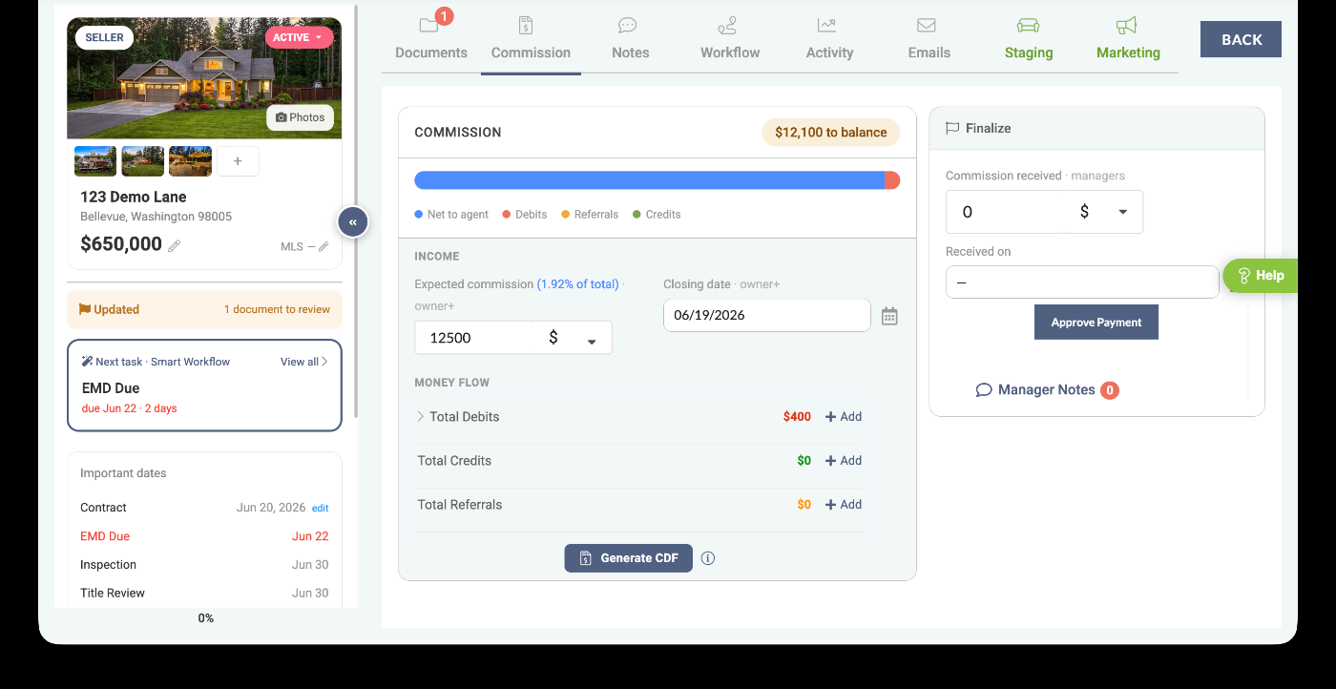
Task: Open the EMD Due task card
Action: coord(204,386)
